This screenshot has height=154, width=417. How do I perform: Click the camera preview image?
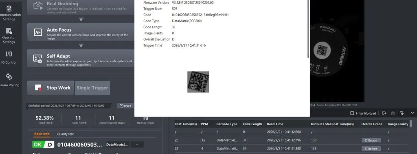[x=337, y=51]
